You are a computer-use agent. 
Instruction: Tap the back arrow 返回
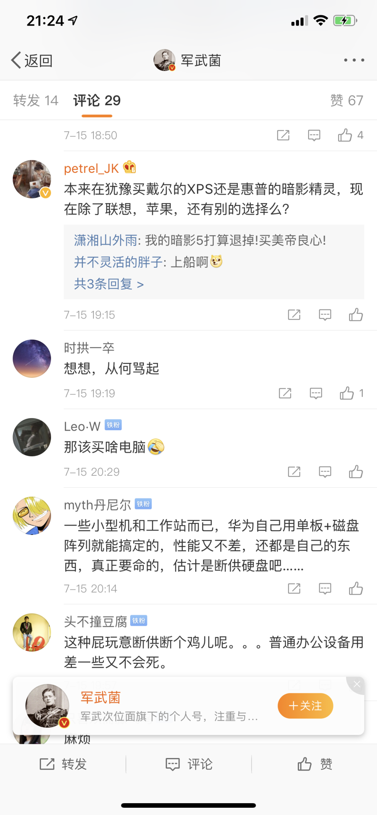point(31,60)
